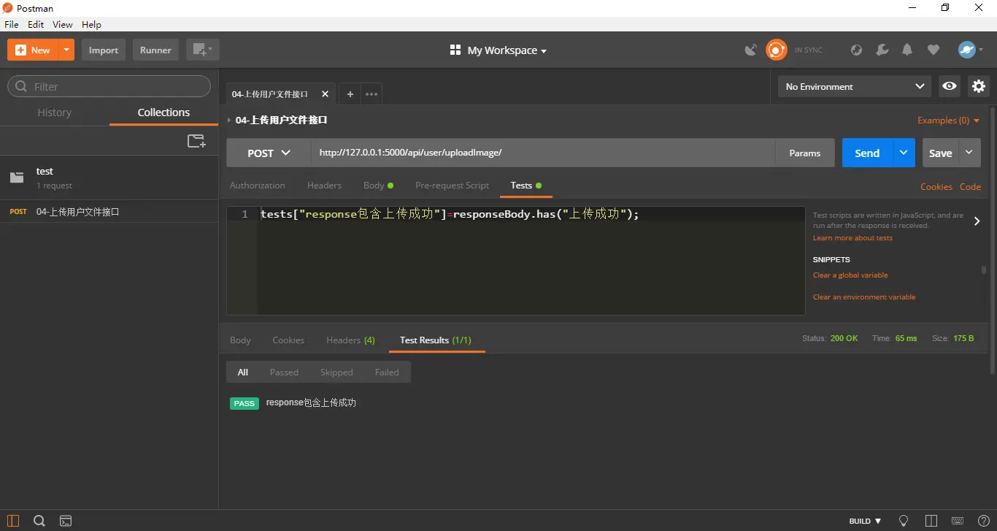
Task: Switch to Collections tab
Action: pyautogui.click(x=163, y=112)
